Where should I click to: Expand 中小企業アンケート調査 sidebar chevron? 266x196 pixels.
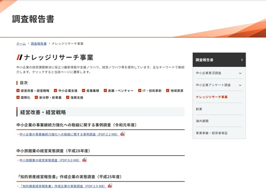[240, 85]
